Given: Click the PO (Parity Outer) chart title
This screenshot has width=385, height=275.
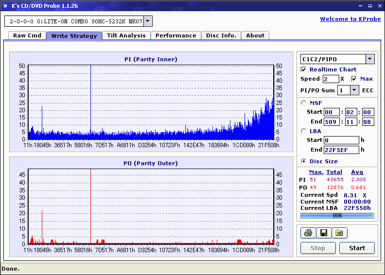Looking at the screenshot, I should tap(151, 163).
